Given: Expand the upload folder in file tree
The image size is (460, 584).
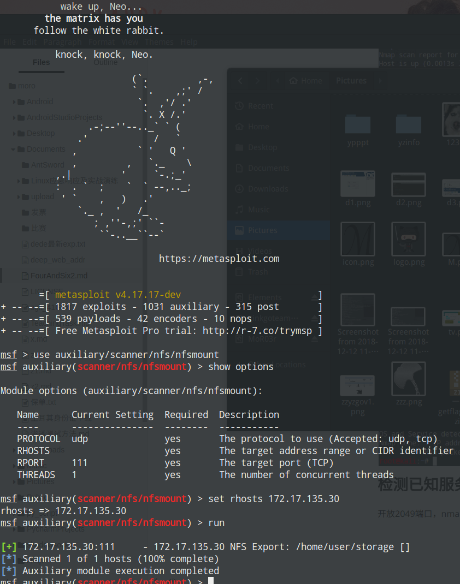Looking at the screenshot, I should tap(19, 196).
